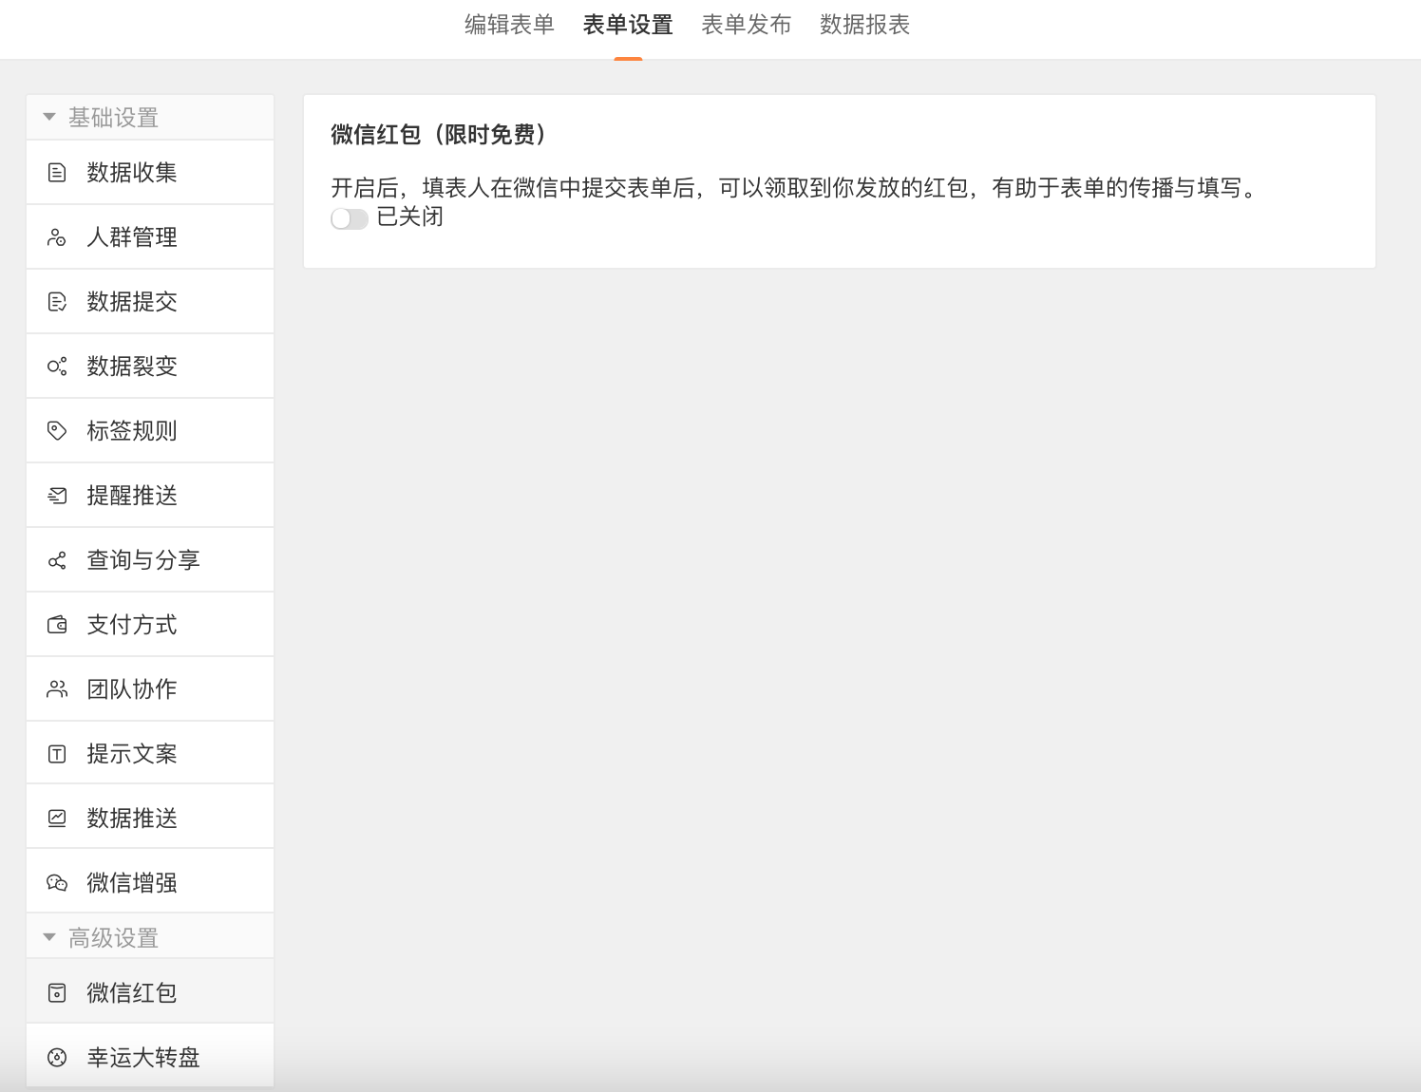Screen dimensions: 1421x1092
Task: Open 数据收集 settings
Action: (150, 172)
